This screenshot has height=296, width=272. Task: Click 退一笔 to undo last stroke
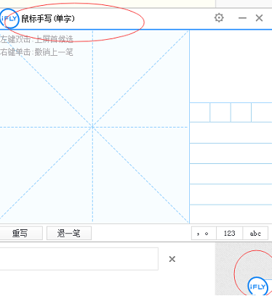coord(69,233)
